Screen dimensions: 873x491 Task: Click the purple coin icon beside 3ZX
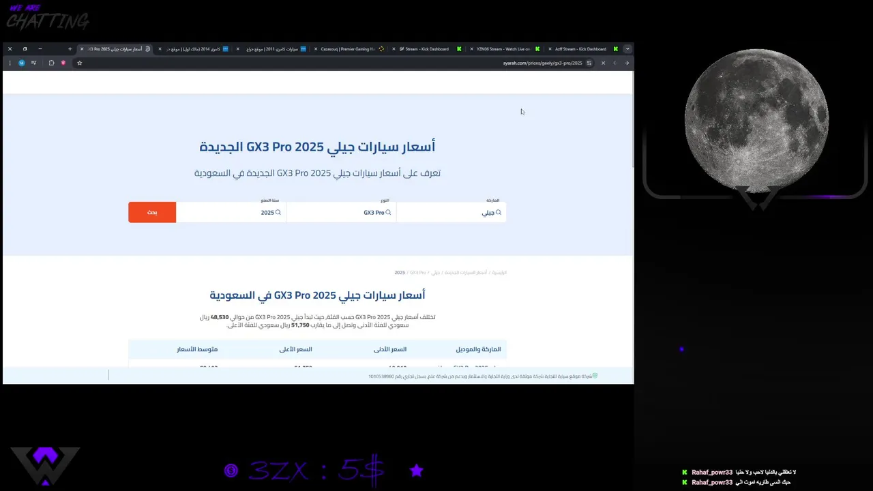[231, 471]
